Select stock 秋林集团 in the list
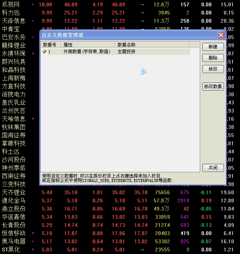The image size is (240, 254). (x=14, y=127)
